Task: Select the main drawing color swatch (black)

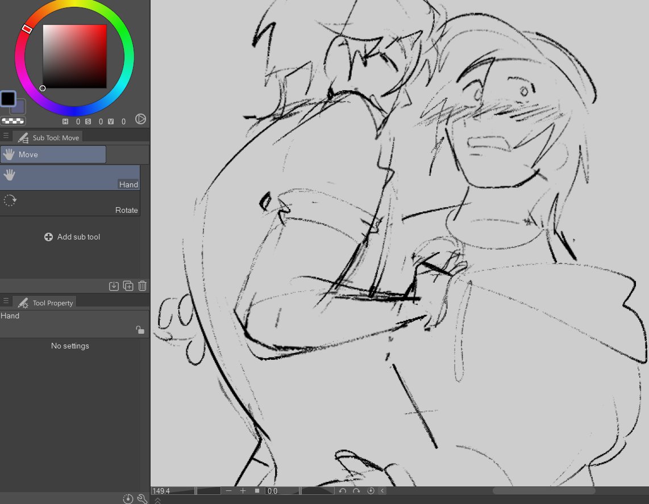Action: (8, 99)
